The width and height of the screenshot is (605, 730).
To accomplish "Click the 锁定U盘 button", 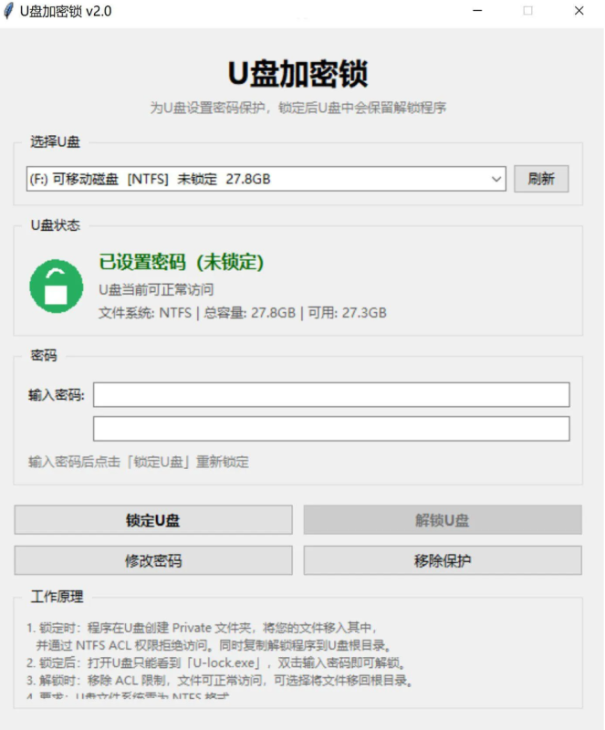I will tap(153, 519).
